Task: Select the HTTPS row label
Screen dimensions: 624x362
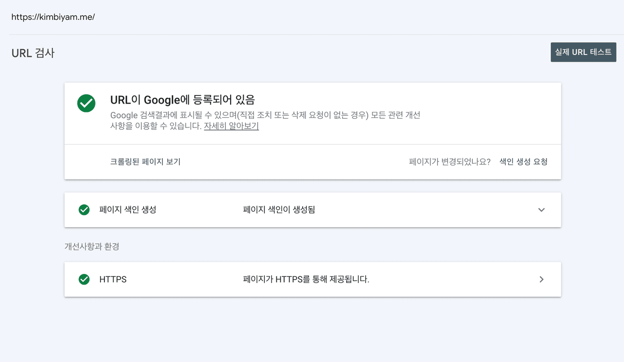Action: (113, 279)
